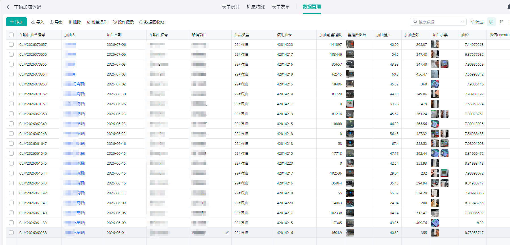Screen dimensions: 510x245
Task: Click the 筛选 filter button
Action: [x=477, y=22]
